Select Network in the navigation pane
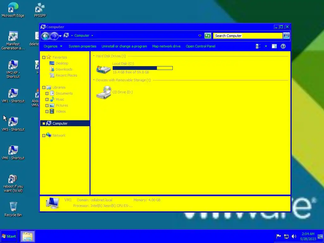324x243 pixels. [x=59, y=135]
